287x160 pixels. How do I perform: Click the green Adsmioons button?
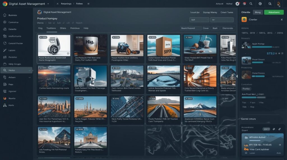point(274,12)
